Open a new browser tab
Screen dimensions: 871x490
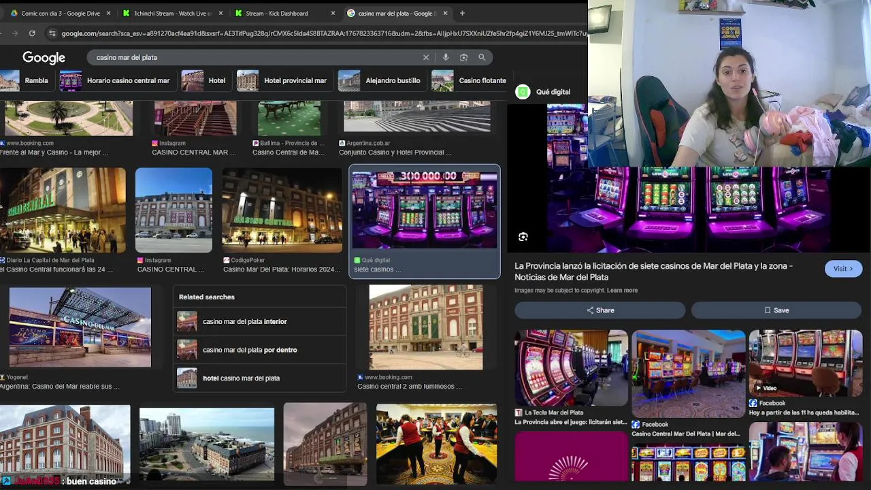(x=462, y=13)
